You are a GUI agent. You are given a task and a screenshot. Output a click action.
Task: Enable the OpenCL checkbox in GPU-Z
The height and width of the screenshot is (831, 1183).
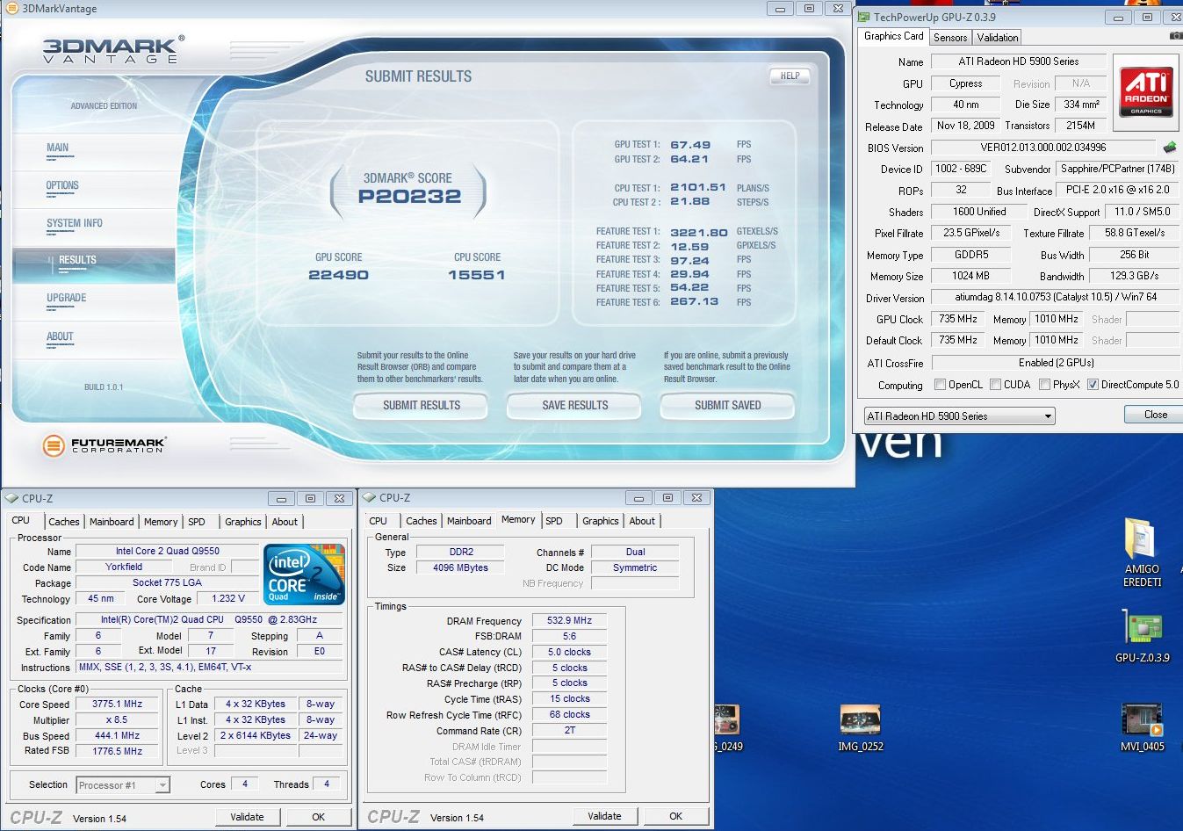point(941,385)
